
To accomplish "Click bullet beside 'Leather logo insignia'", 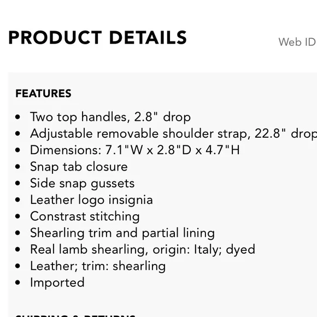I will coord(18,200).
